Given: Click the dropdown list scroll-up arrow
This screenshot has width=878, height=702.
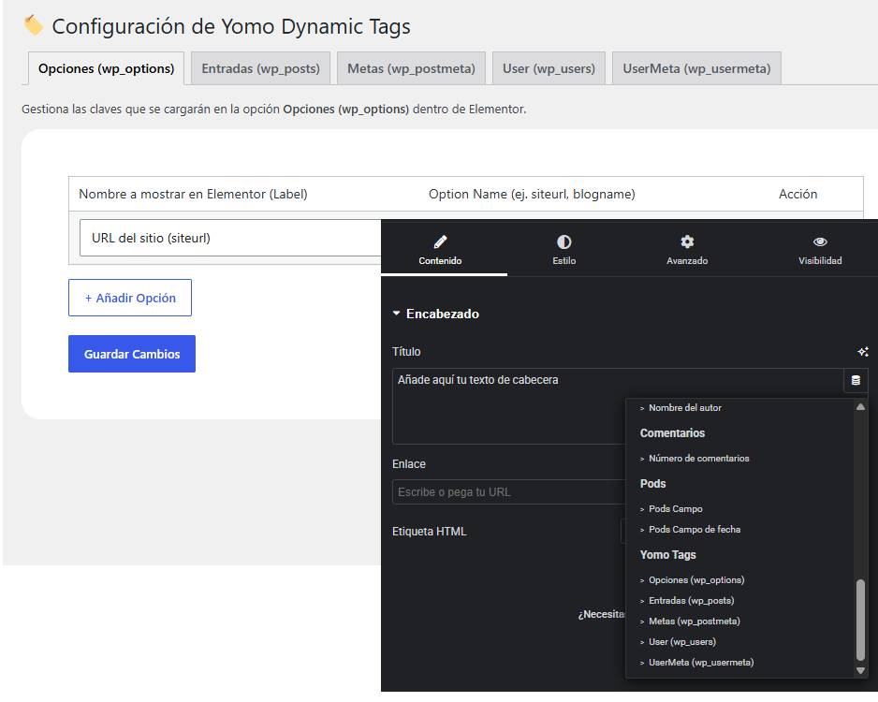Looking at the screenshot, I should pyautogui.click(x=860, y=407).
